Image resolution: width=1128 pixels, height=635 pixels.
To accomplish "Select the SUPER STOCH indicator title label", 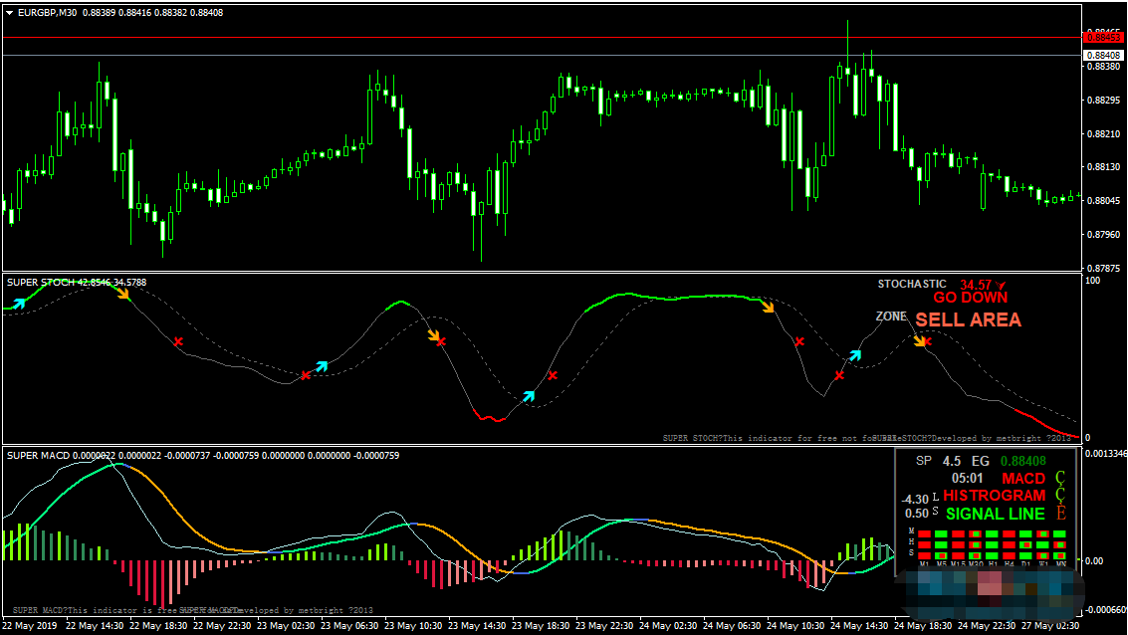I will [40, 283].
